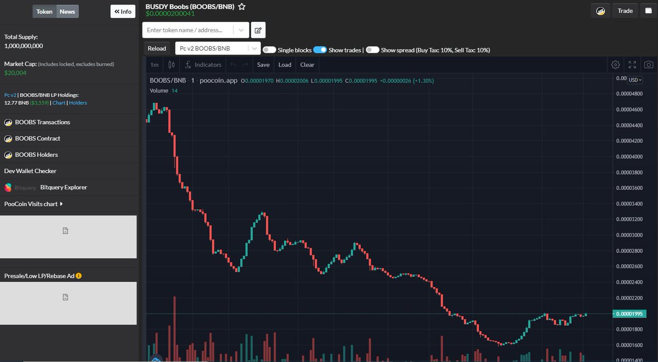658x362 pixels.
Task: Open the LP Holders link
Action: click(78, 103)
